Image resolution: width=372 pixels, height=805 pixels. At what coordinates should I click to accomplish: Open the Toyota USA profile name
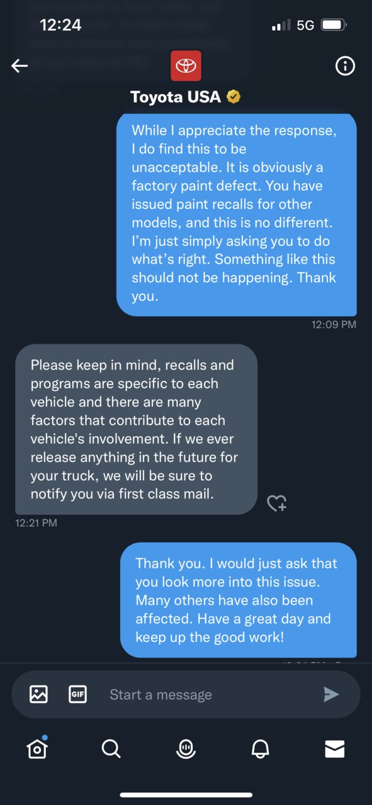click(176, 97)
